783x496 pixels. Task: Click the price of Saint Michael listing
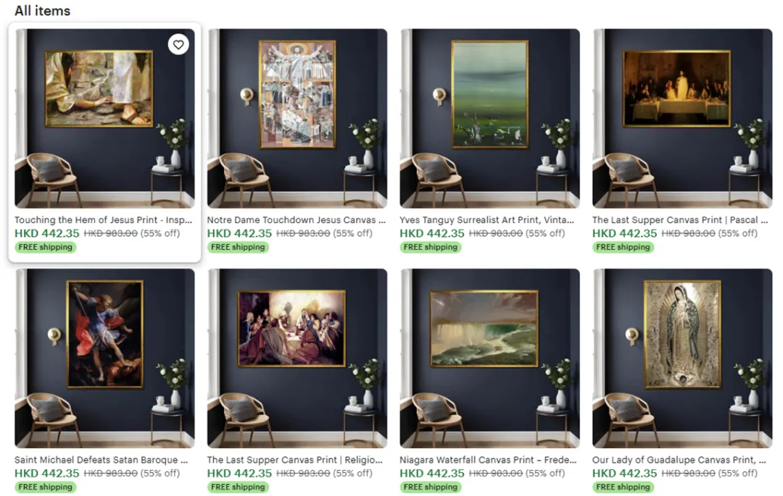pos(47,473)
